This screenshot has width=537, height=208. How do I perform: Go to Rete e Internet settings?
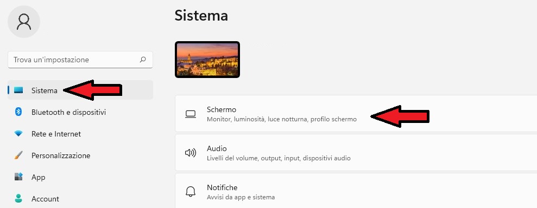click(x=80, y=134)
